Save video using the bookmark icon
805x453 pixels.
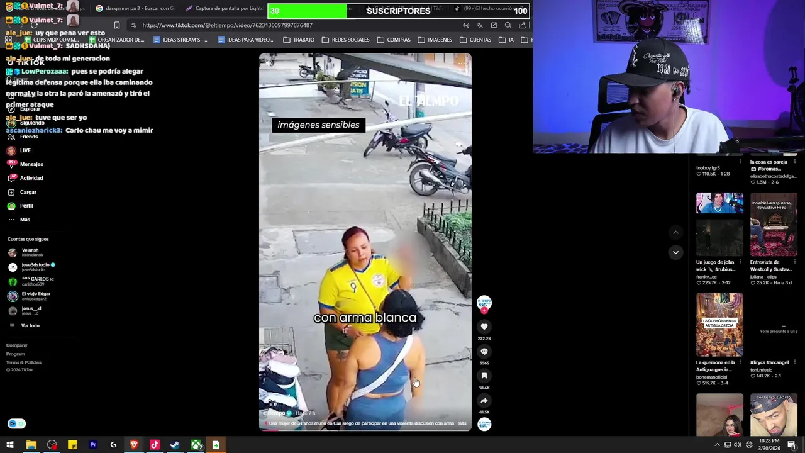pyautogui.click(x=484, y=376)
